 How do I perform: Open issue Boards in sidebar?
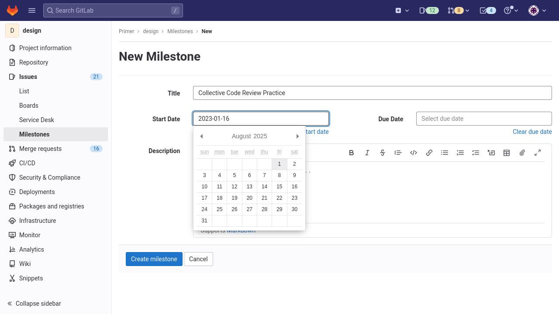pos(55,106)
